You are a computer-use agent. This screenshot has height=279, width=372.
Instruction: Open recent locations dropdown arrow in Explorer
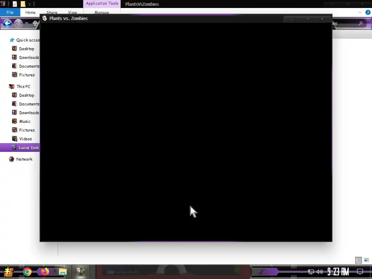coord(27,24)
